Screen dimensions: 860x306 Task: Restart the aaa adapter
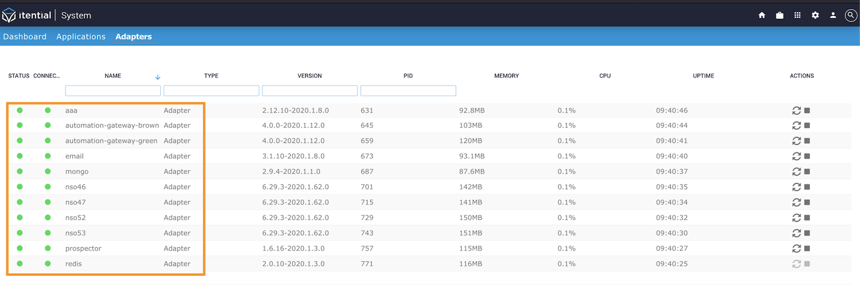797,110
